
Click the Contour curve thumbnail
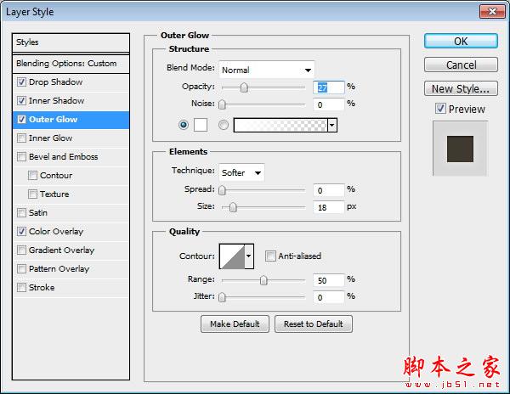point(232,256)
